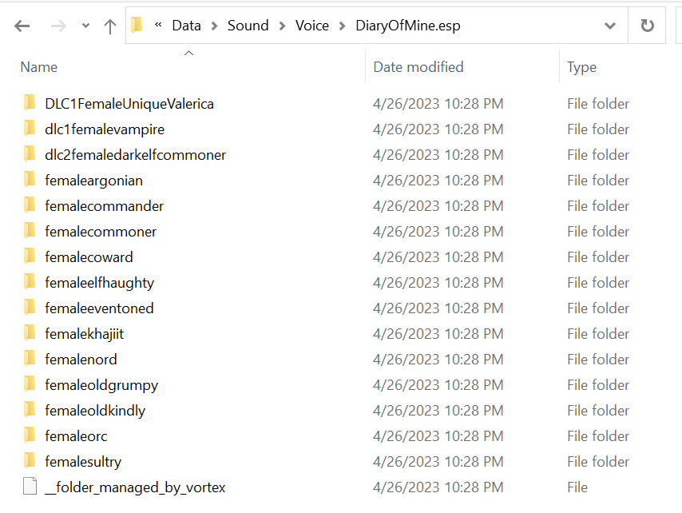Open the recent locations dropdown arrow
682x513 pixels.
(x=85, y=26)
